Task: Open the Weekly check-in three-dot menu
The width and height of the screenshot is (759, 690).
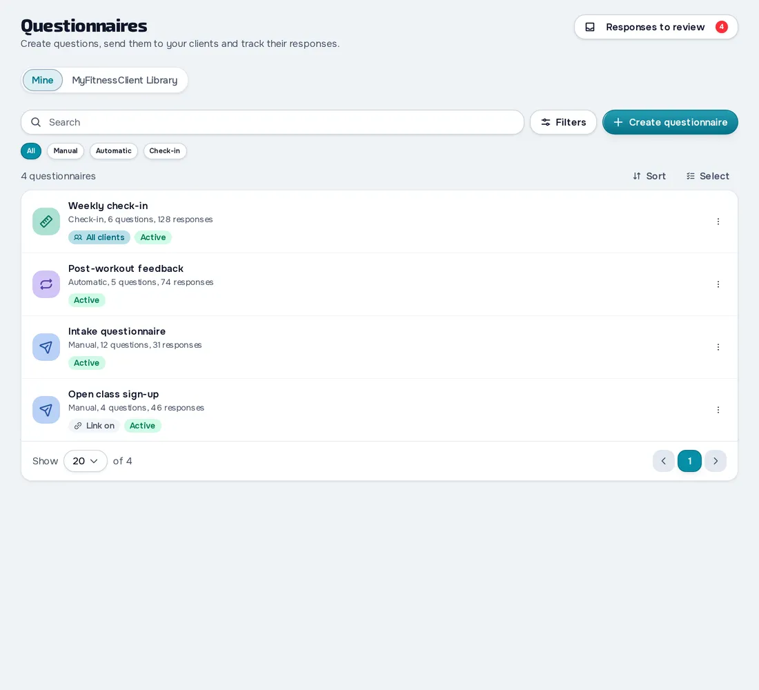Action: pos(718,221)
